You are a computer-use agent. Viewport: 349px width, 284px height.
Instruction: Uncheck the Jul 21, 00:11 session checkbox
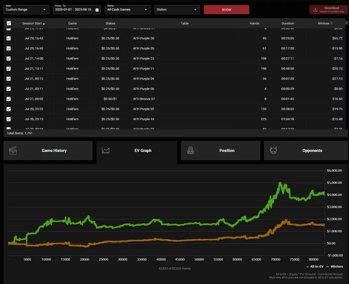click(x=8, y=89)
